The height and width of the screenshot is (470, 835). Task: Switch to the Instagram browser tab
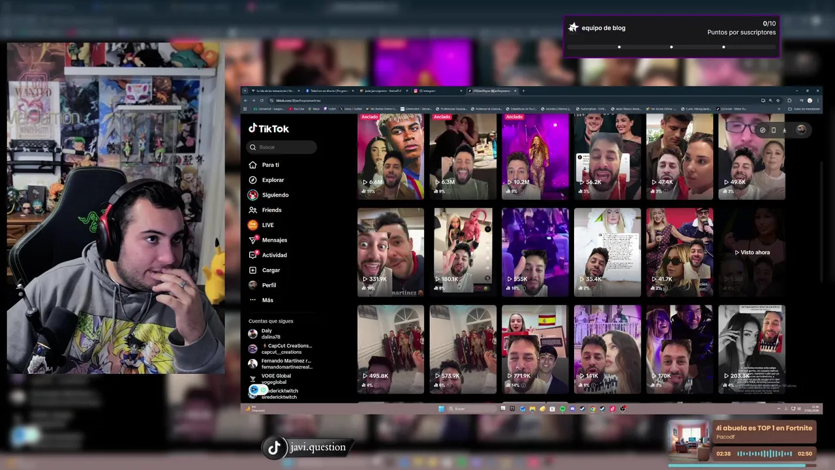click(438, 91)
